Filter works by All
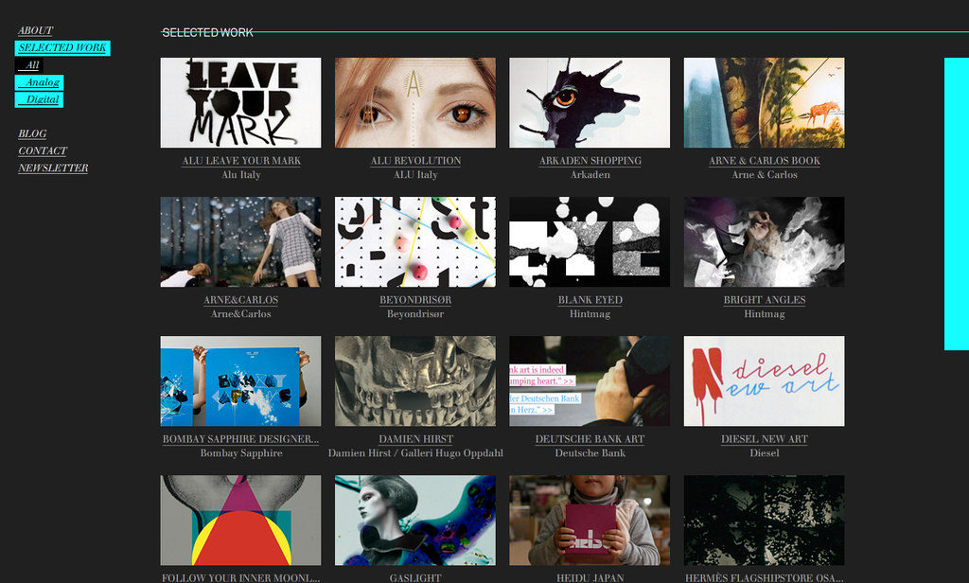The height and width of the screenshot is (583, 969). click(x=29, y=65)
